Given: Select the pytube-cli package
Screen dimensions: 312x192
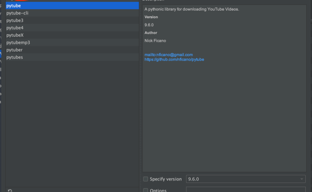Looking at the screenshot, I should (x=72, y=13).
